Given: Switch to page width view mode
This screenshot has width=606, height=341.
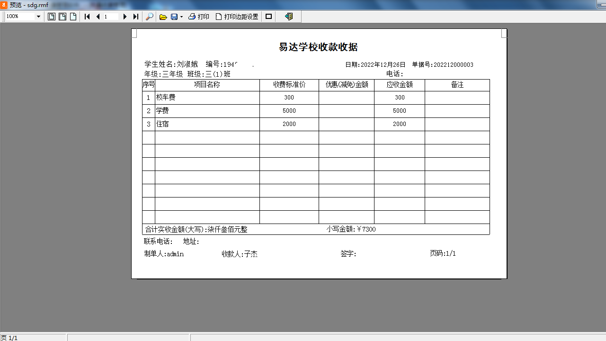Looking at the screenshot, I should coord(62,16).
